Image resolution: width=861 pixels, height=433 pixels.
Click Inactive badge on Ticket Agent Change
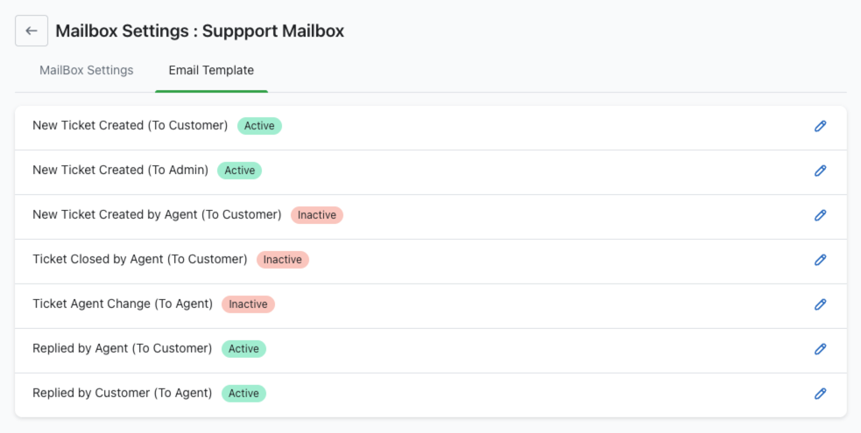click(248, 304)
